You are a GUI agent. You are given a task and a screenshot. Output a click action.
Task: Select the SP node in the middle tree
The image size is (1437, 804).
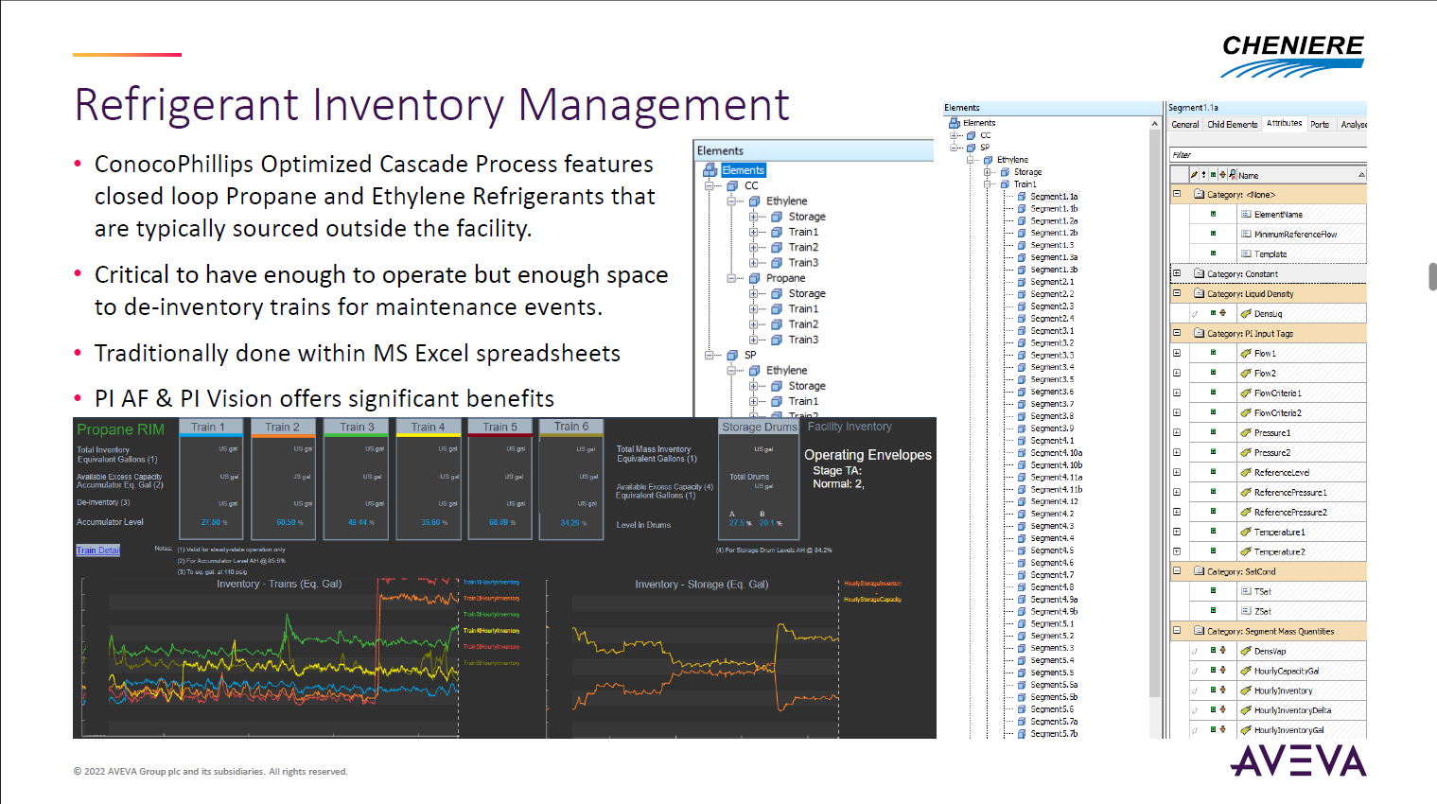coord(750,356)
